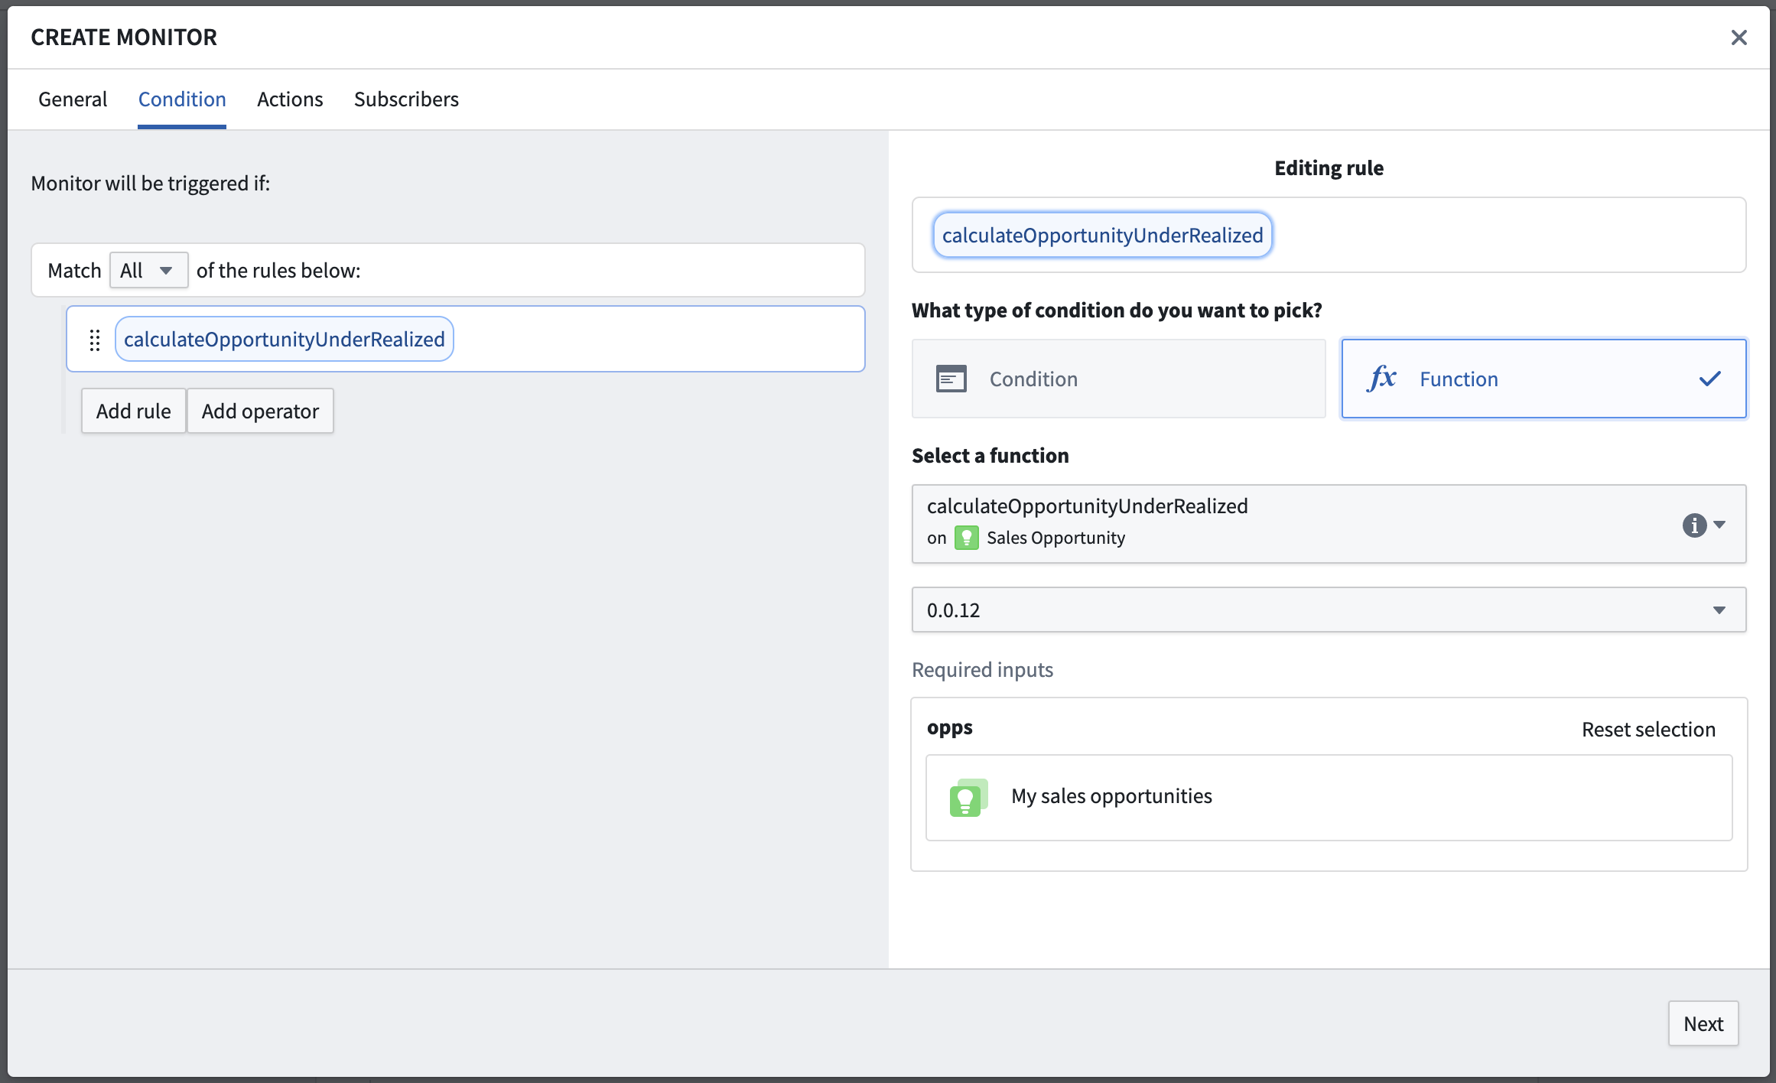The width and height of the screenshot is (1776, 1083).
Task: Click the 'Editing rule' heading
Action: (x=1329, y=167)
